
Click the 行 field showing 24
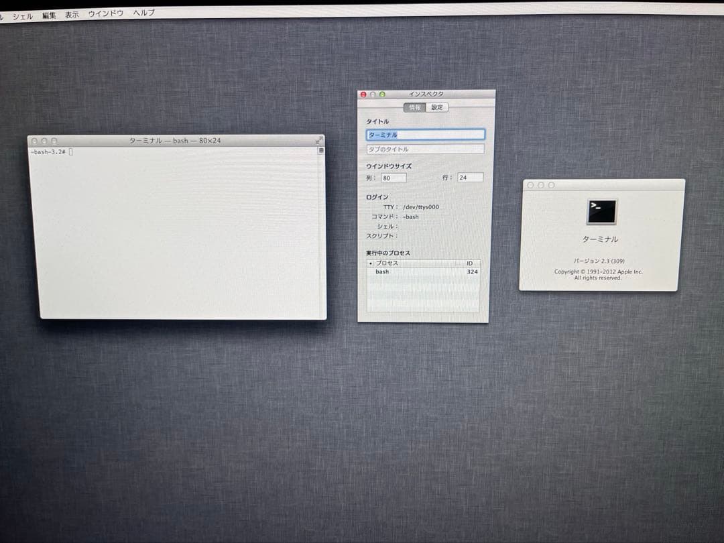(469, 177)
